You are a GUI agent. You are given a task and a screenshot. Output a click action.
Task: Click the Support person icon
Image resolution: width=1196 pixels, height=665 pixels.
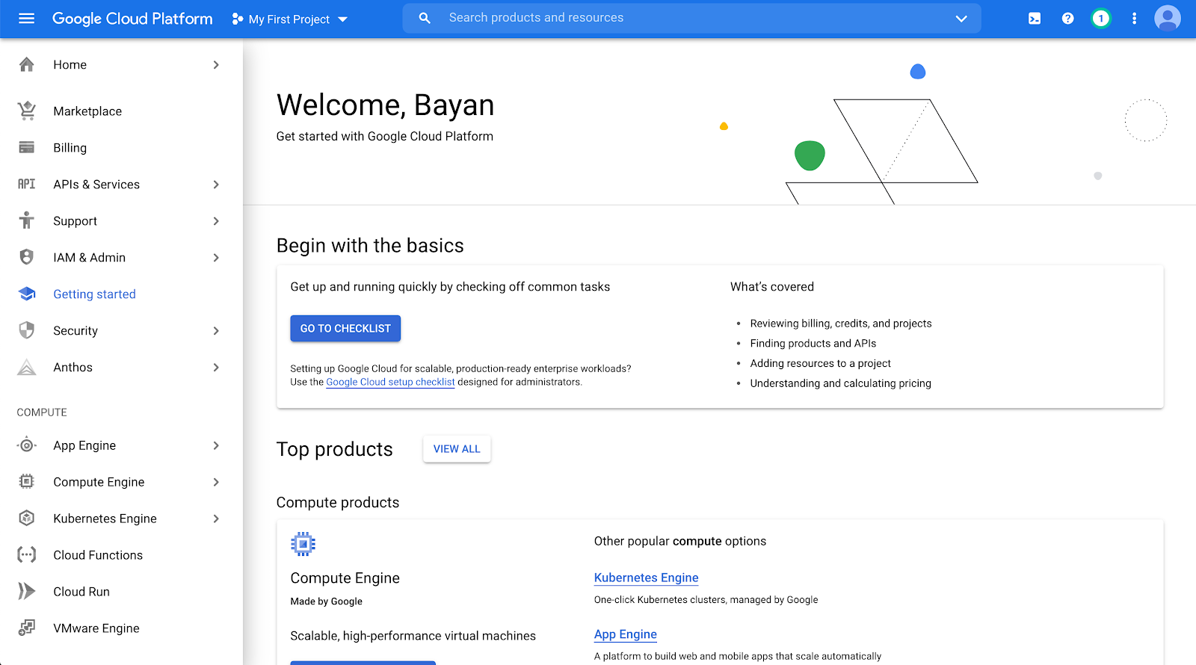pos(27,220)
